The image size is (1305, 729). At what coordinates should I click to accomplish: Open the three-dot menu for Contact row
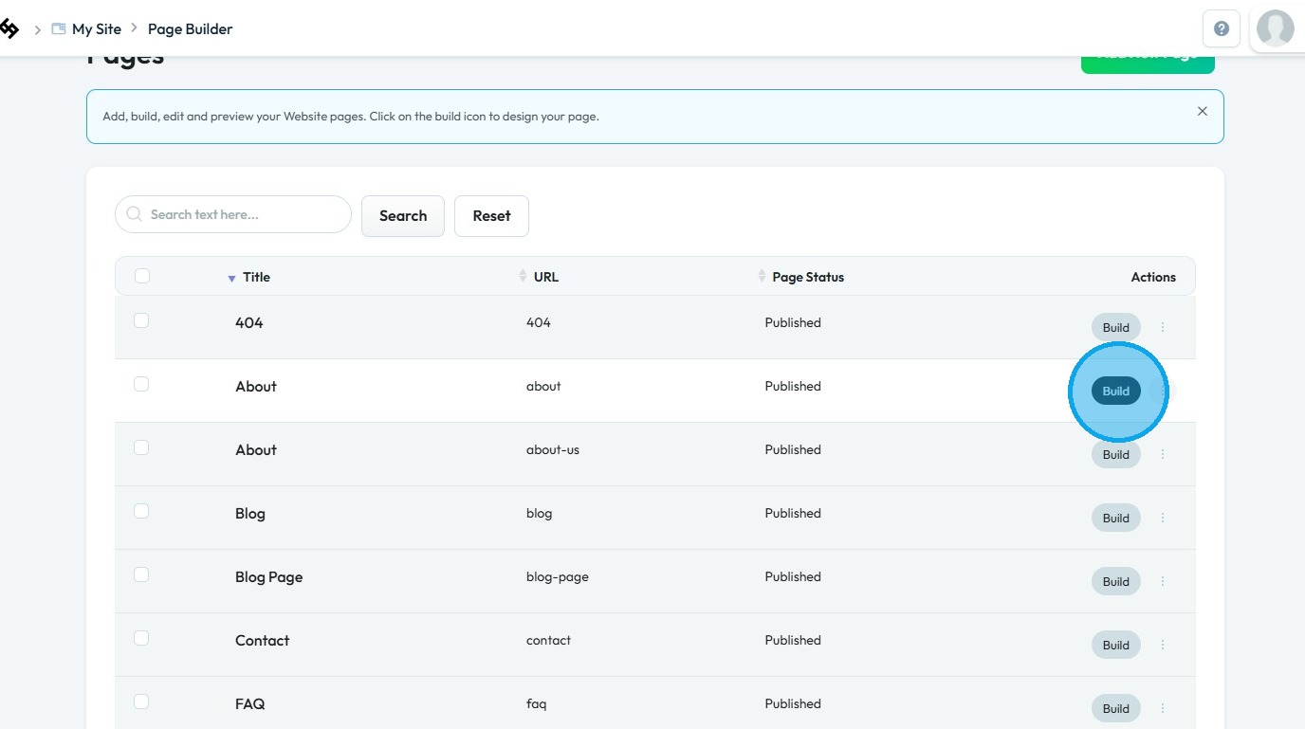pyautogui.click(x=1163, y=645)
